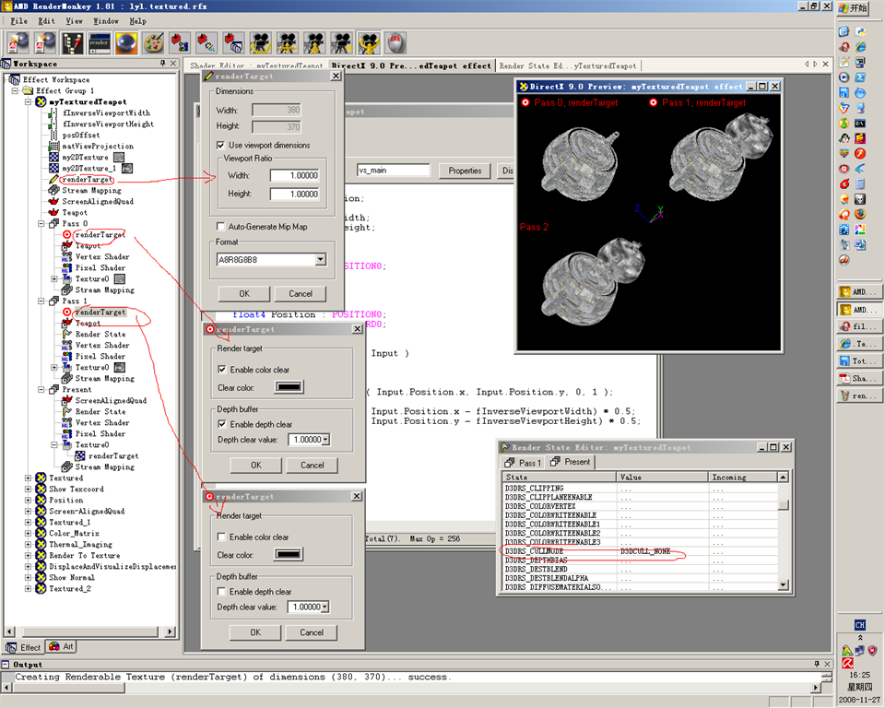Select the camera zoom mode icon

(x=314, y=43)
